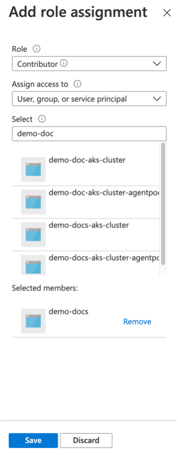
Task: Close the Add role assignment panel
Action: (167, 13)
